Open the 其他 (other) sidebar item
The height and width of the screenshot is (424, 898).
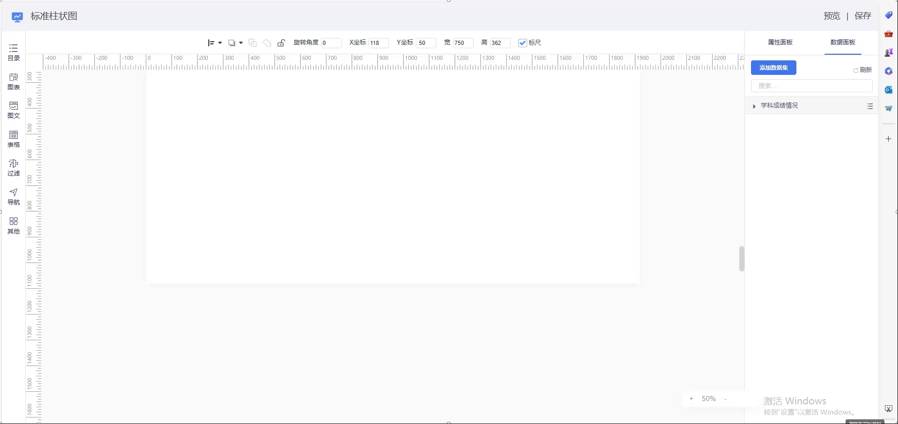click(14, 226)
